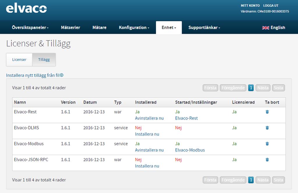This screenshot has width=298, height=193.
Task: Click the top Första pagination button
Action: point(210,88)
